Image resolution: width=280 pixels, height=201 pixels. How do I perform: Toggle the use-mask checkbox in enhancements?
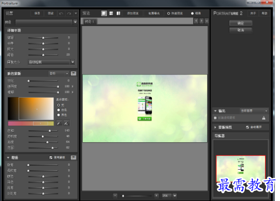(51, 158)
